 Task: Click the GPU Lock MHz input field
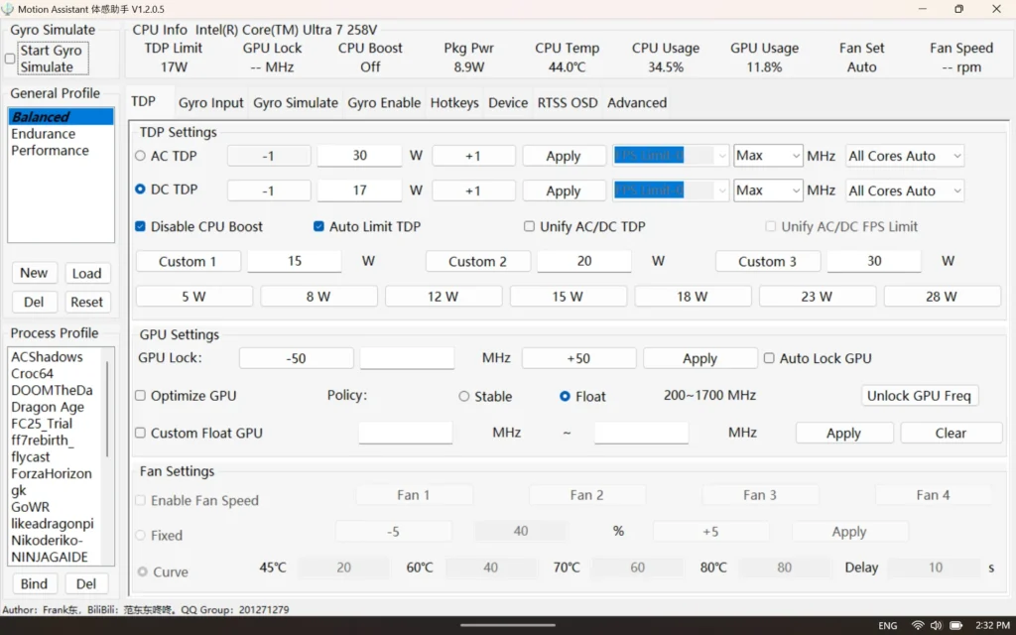click(407, 358)
